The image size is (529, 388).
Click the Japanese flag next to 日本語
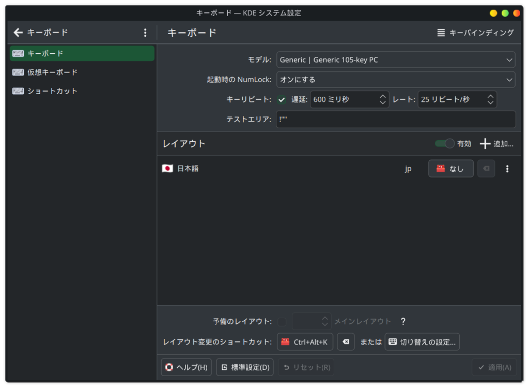point(167,168)
